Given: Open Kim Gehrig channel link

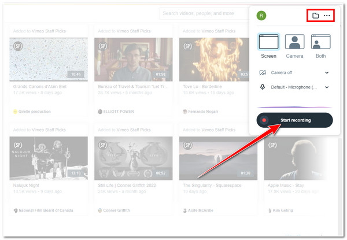Looking at the screenshot, I should (283, 211).
